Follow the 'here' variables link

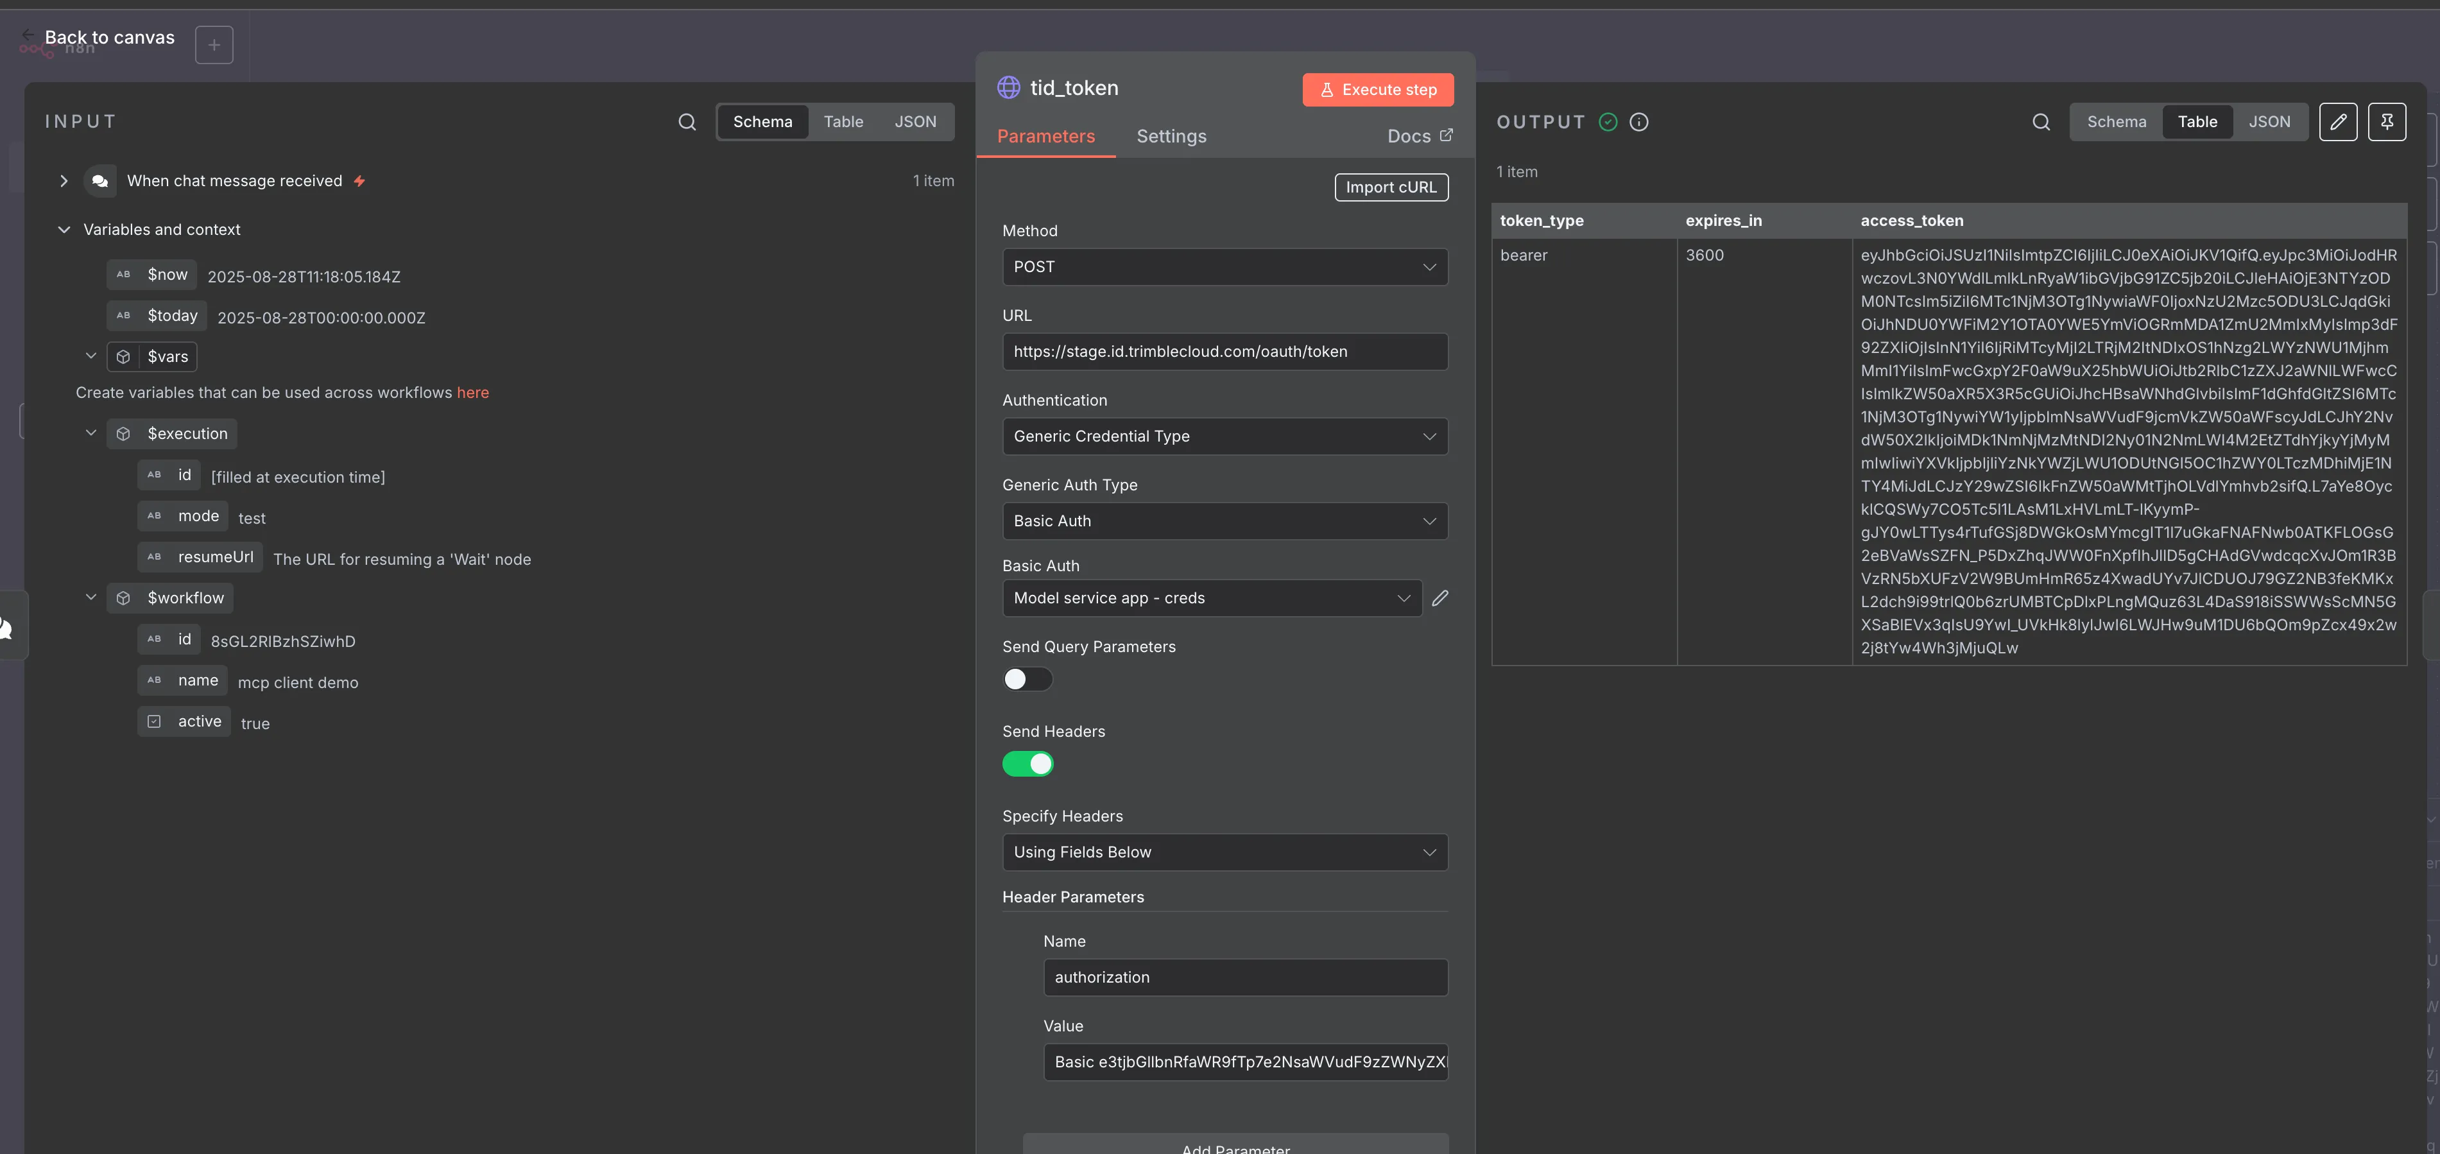coord(472,392)
